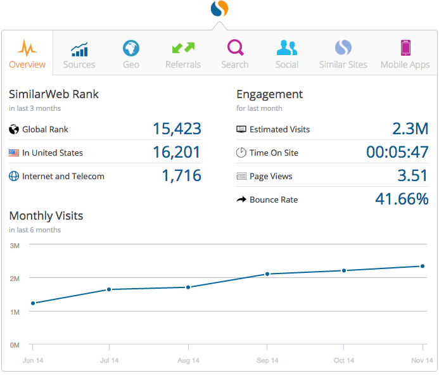Click the 'for last month' subtitle
The width and height of the screenshot is (439, 378).
(x=259, y=108)
